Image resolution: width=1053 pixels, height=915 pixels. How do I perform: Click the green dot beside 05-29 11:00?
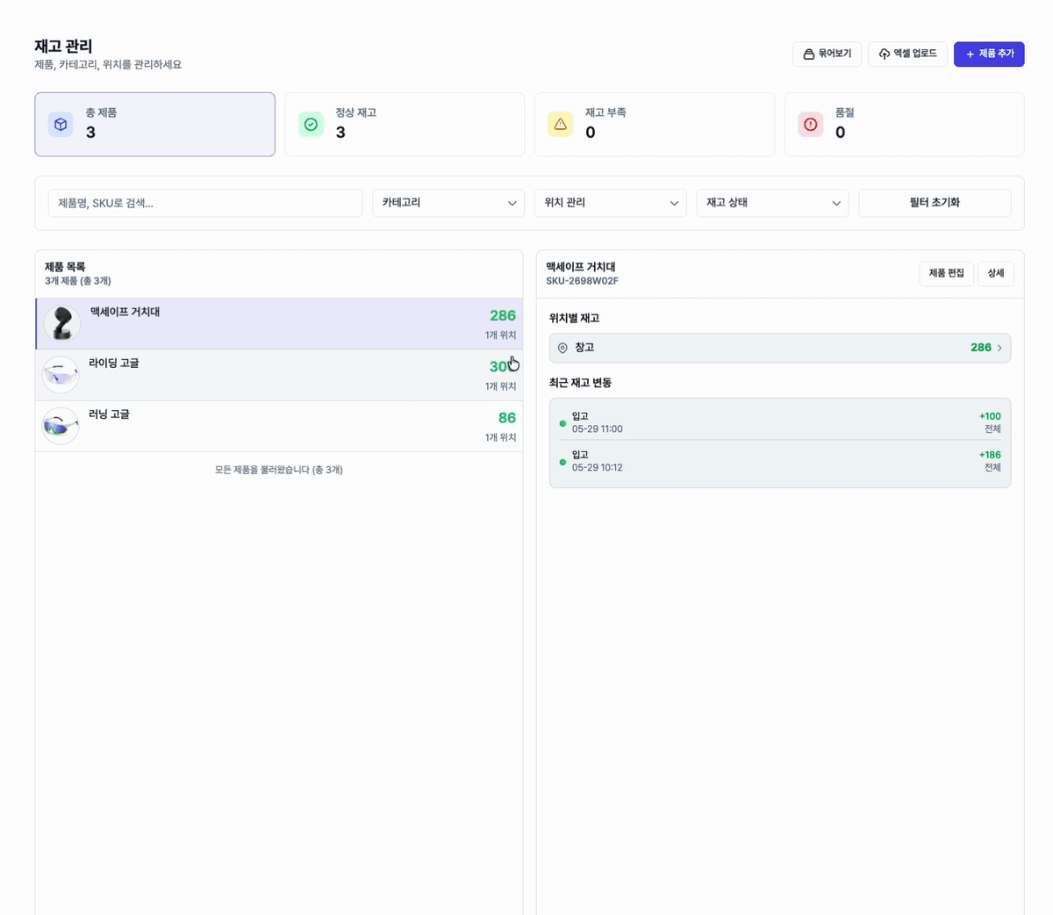click(562, 423)
